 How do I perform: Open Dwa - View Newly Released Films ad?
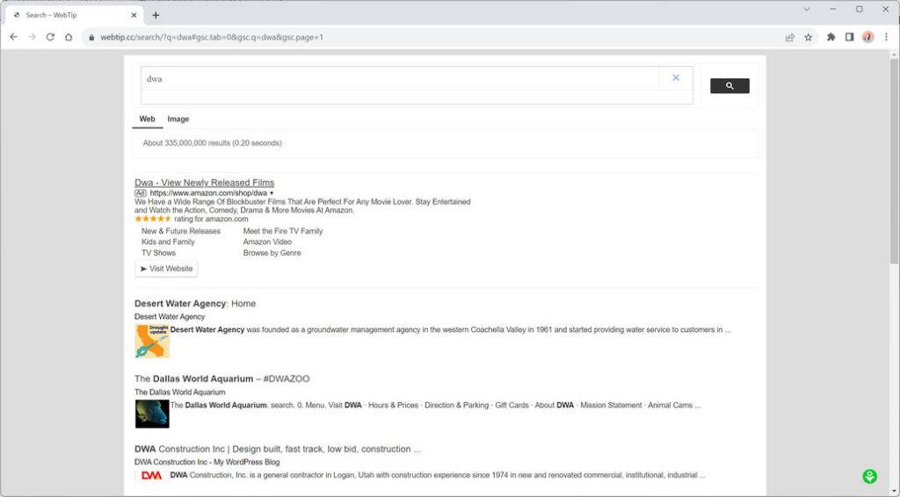[x=204, y=183]
